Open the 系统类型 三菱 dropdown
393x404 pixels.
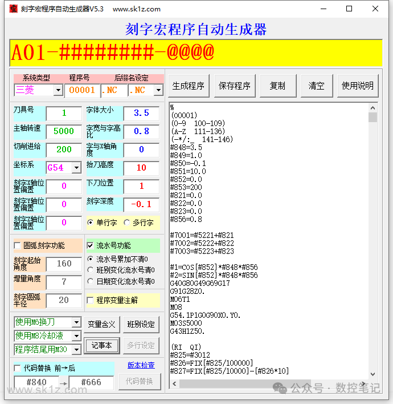click(59, 90)
